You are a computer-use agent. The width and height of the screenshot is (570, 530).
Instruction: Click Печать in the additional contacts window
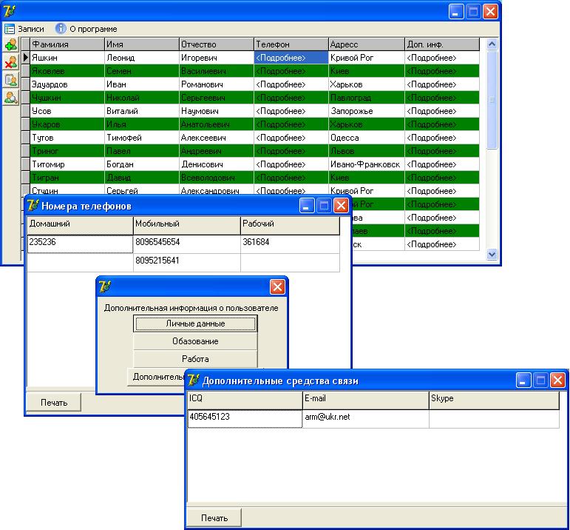pos(214,517)
